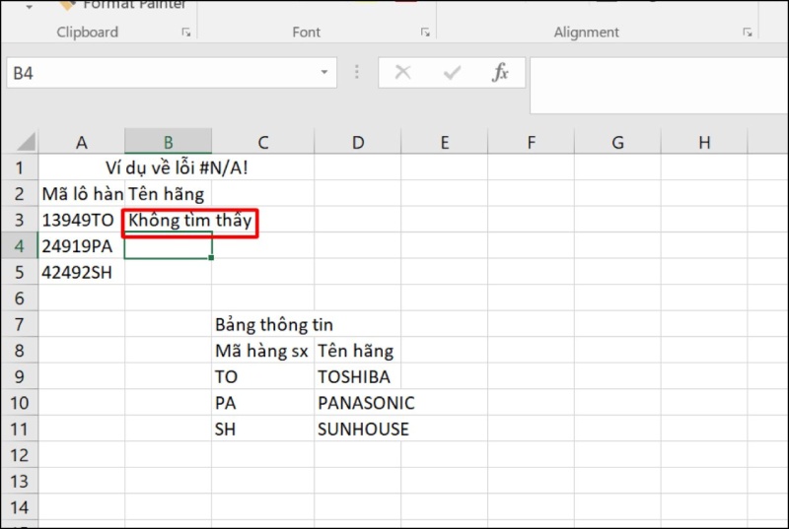
Task: Select column H header
Action: [x=704, y=143]
